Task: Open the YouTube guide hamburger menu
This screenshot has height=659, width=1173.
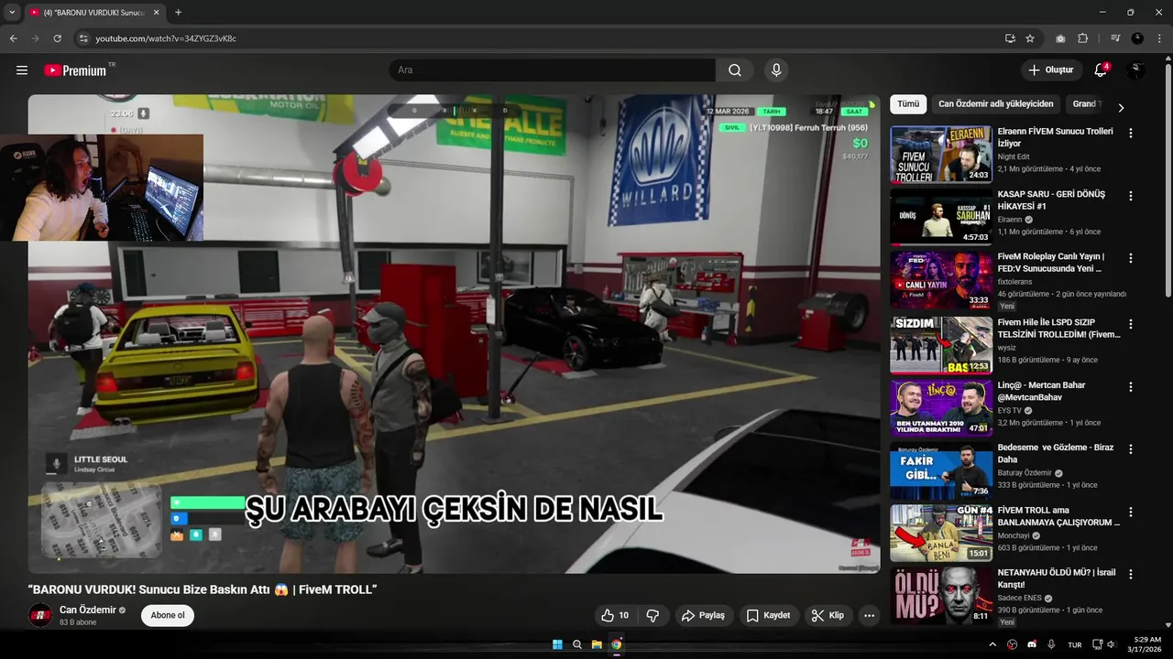Action: point(22,70)
